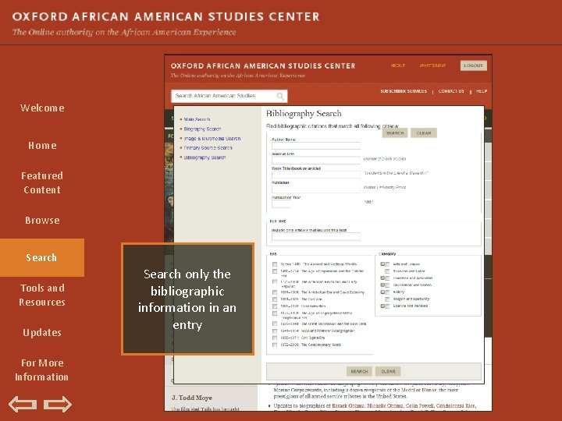The width and height of the screenshot is (562, 421).
Task: Expand the Government and Politics category node
Action: 382,285
